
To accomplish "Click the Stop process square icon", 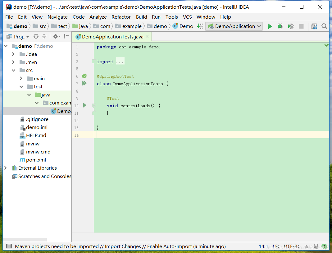I will point(301,26).
